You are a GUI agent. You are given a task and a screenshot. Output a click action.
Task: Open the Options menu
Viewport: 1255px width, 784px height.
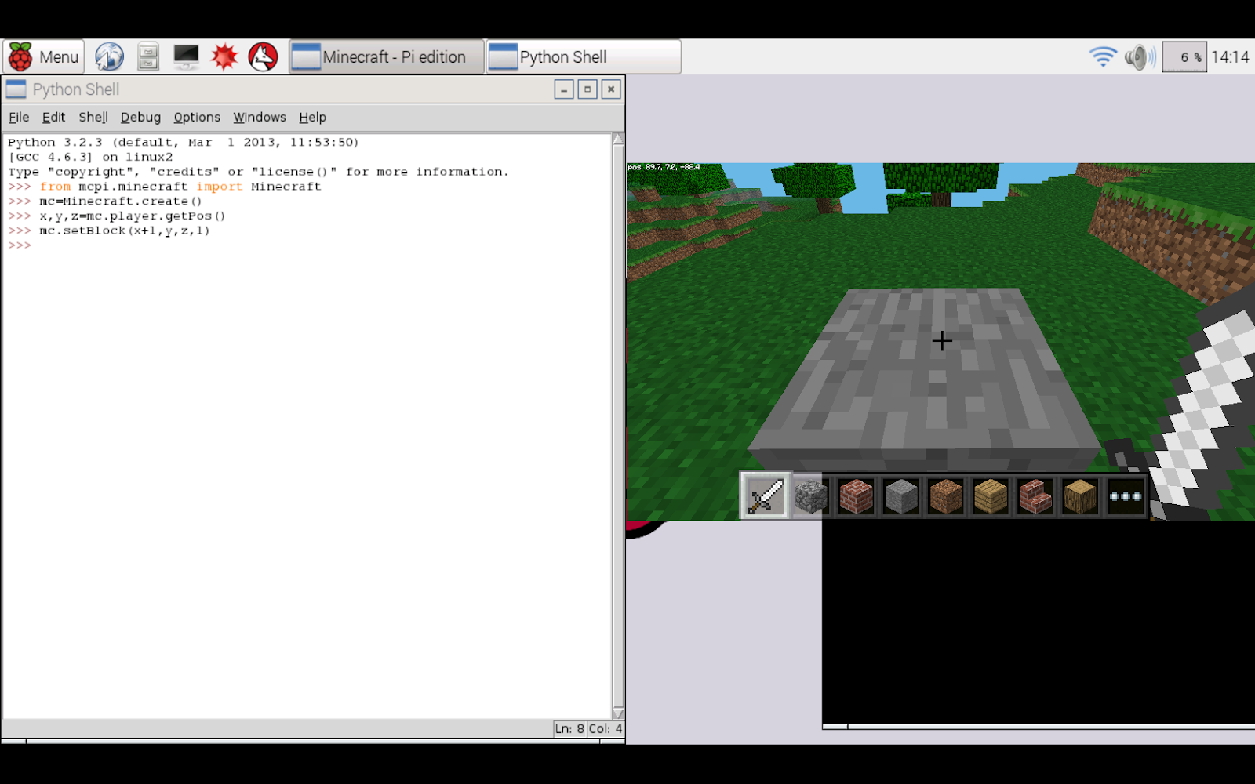[x=197, y=118]
